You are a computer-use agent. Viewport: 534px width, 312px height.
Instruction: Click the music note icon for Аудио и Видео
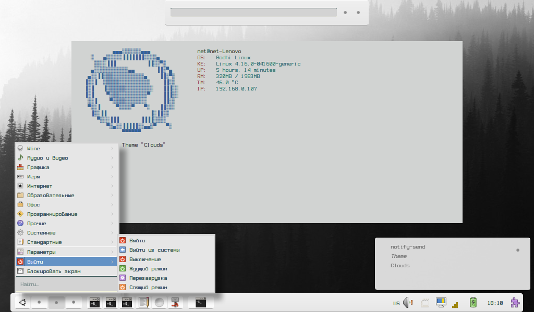coord(20,158)
